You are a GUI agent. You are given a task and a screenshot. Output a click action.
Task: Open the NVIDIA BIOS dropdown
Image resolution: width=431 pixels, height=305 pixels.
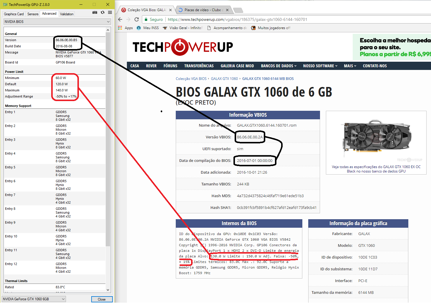[57, 21]
